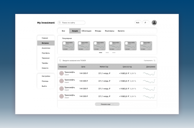Switch to the Валюта tab
194x128 pixels.
pos(121,31)
